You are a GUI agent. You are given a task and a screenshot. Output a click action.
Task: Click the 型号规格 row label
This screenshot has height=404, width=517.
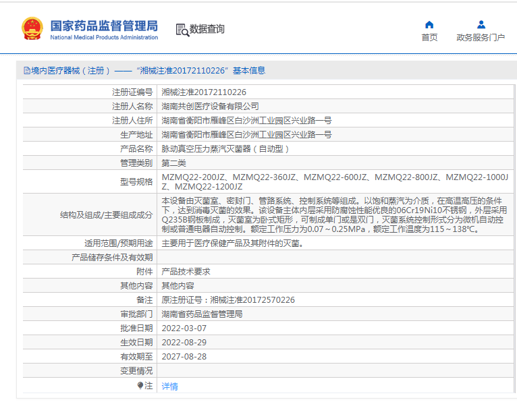tap(136, 182)
